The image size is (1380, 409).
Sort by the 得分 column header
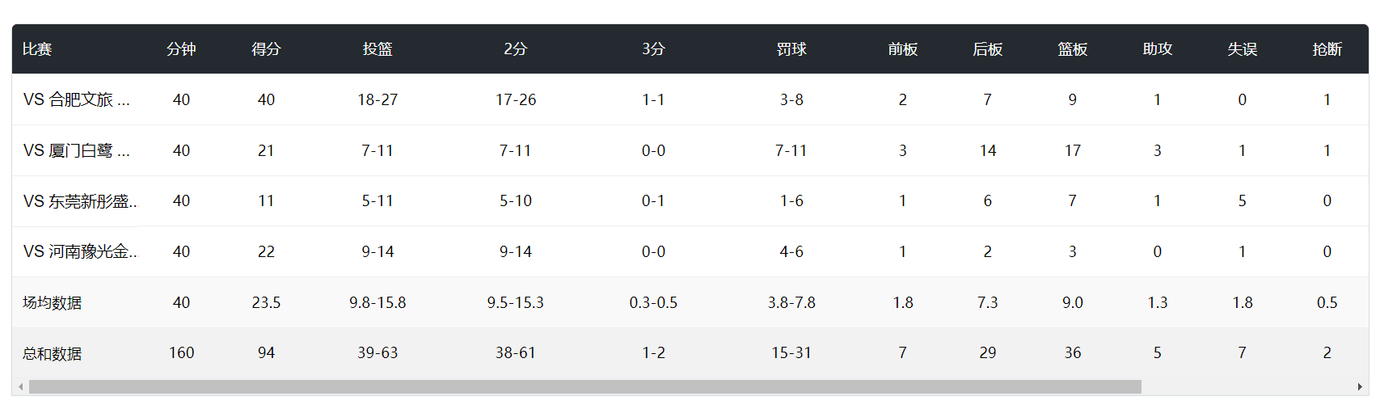click(x=266, y=49)
